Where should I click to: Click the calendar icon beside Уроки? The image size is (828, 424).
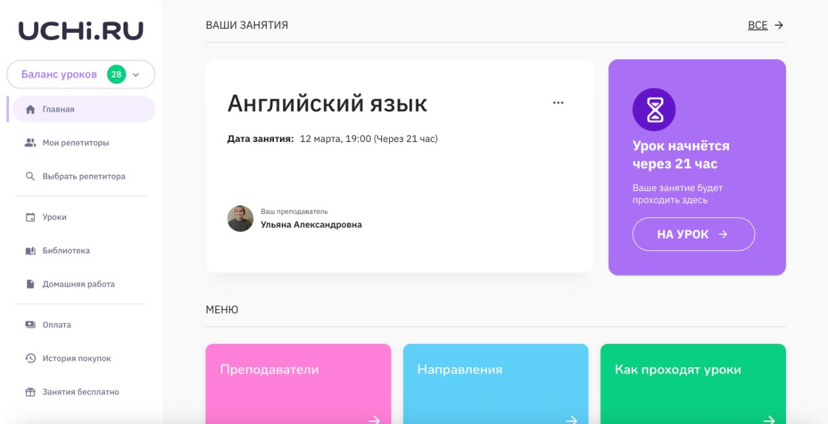point(30,217)
